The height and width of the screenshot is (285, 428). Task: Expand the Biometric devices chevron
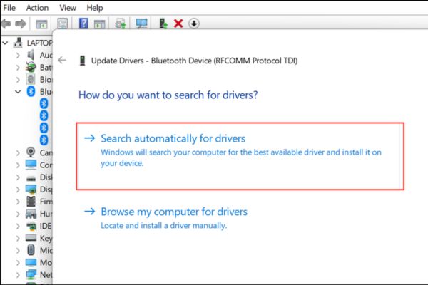click(18, 80)
